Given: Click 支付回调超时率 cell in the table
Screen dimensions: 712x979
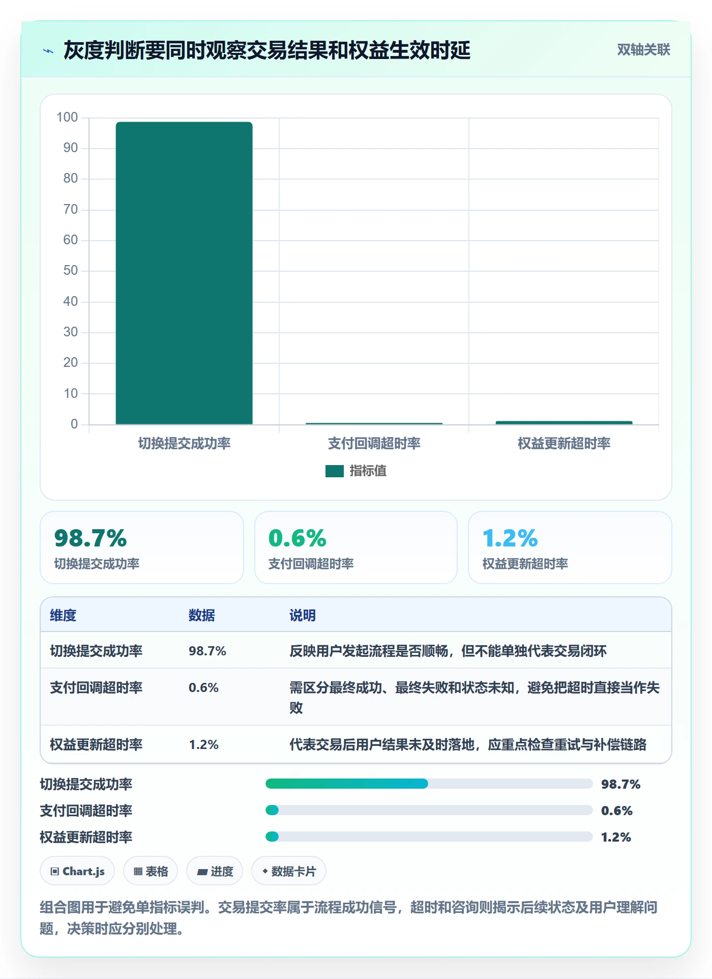Looking at the screenshot, I should [96, 687].
